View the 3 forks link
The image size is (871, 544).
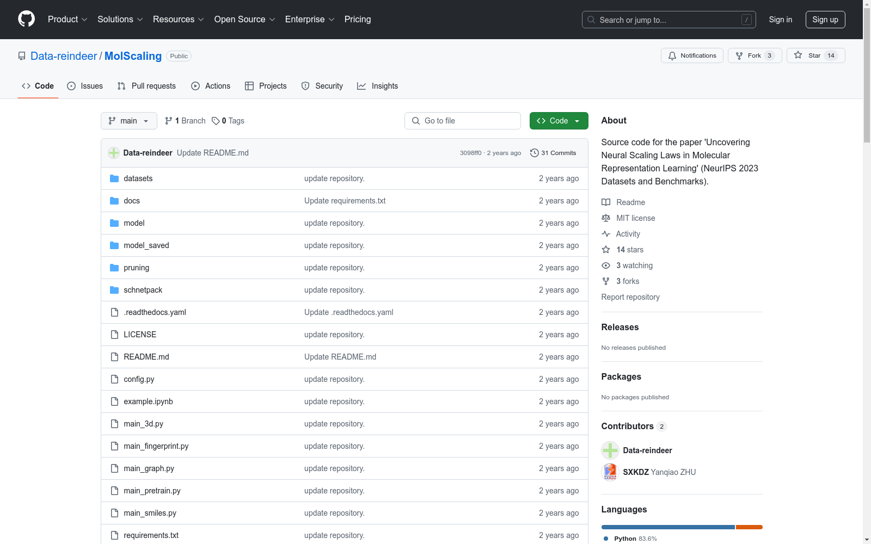pyautogui.click(x=621, y=281)
